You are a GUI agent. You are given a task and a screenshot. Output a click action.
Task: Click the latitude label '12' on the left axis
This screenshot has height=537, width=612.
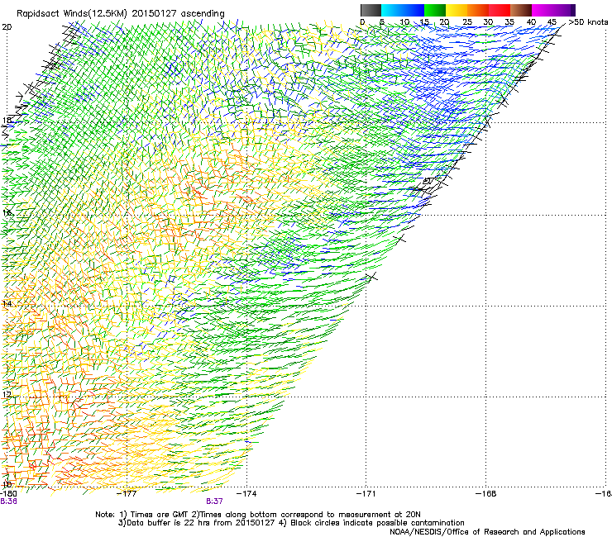point(7,394)
